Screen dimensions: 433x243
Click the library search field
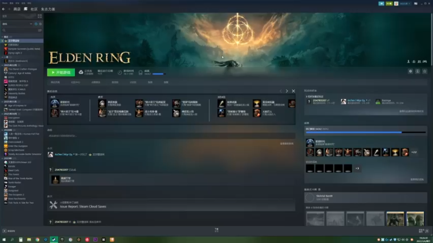(20, 30)
